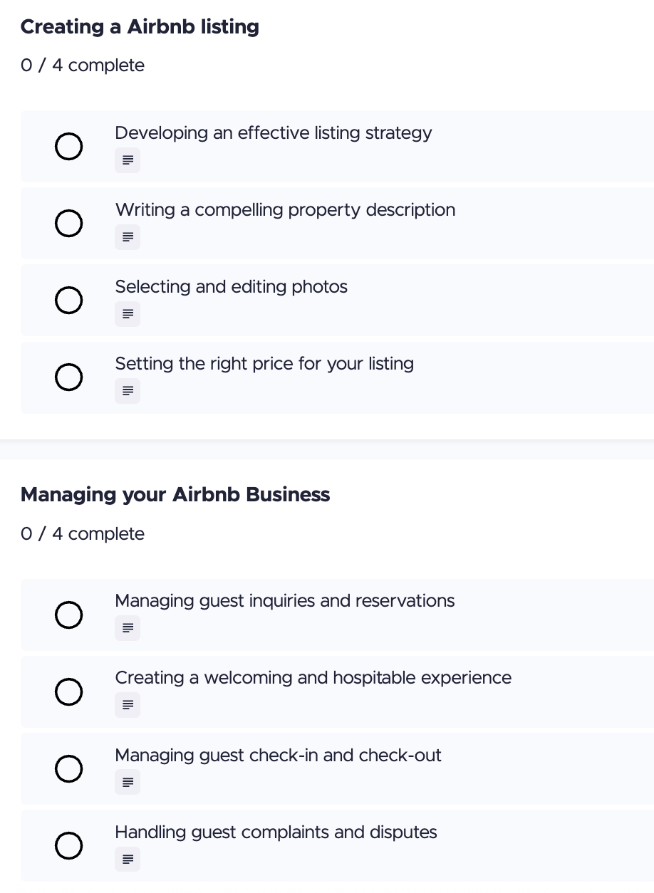Mark Selecting and editing photos as done

68,301
